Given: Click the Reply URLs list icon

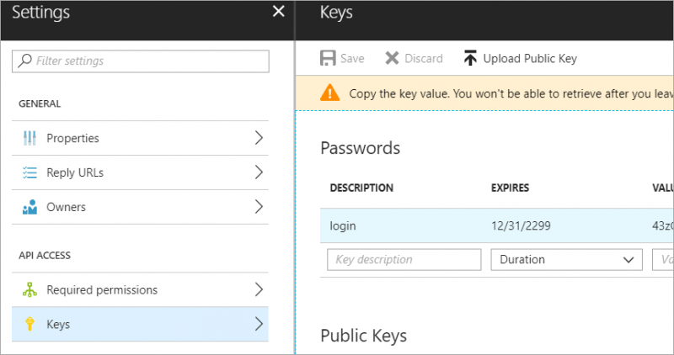Looking at the screenshot, I should tap(29, 172).
